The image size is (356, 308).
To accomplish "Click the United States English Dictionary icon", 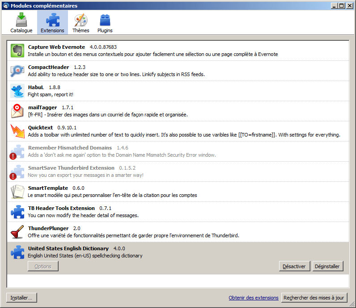I will click(17, 252).
